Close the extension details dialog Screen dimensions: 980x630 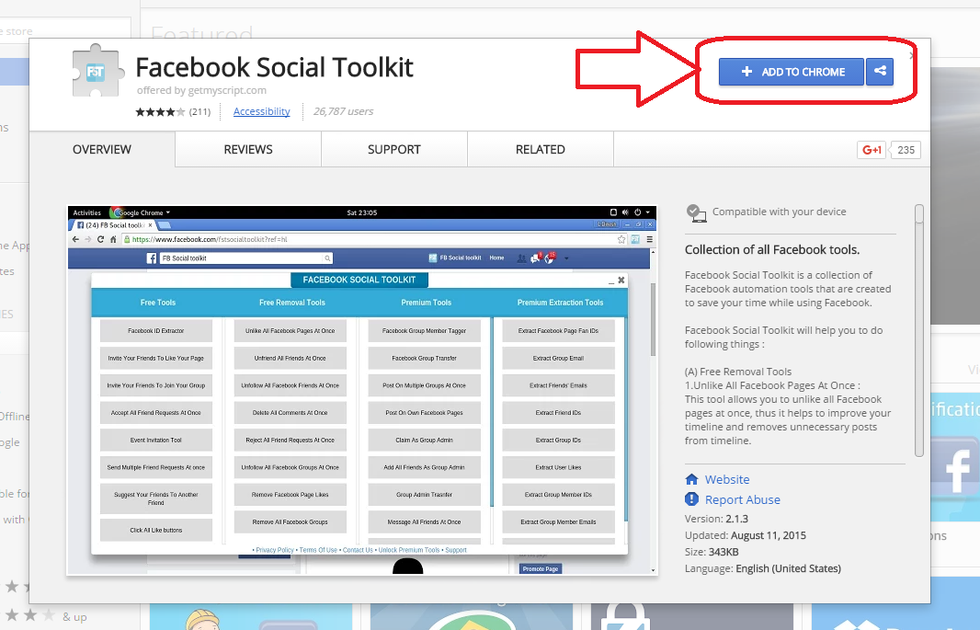912,55
